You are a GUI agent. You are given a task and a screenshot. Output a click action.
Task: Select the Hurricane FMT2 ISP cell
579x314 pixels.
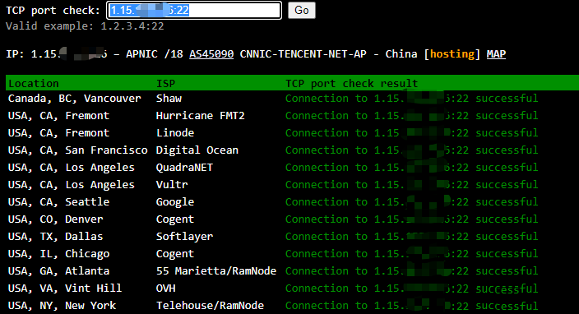click(x=200, y=116)
